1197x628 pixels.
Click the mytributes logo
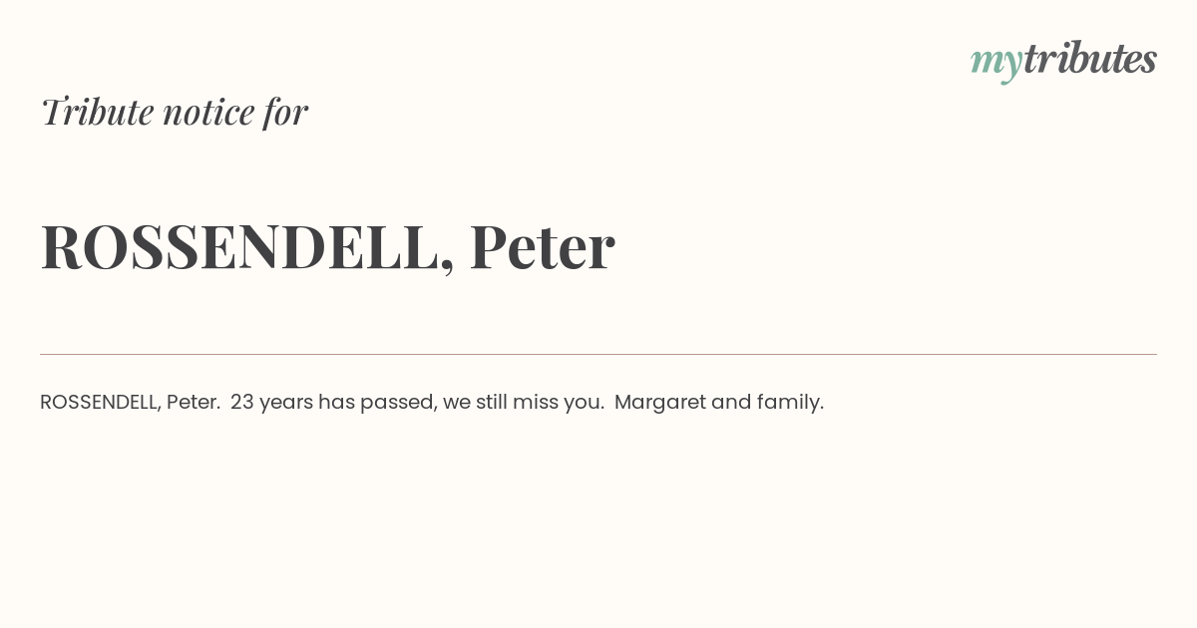tap(1063, 61)
